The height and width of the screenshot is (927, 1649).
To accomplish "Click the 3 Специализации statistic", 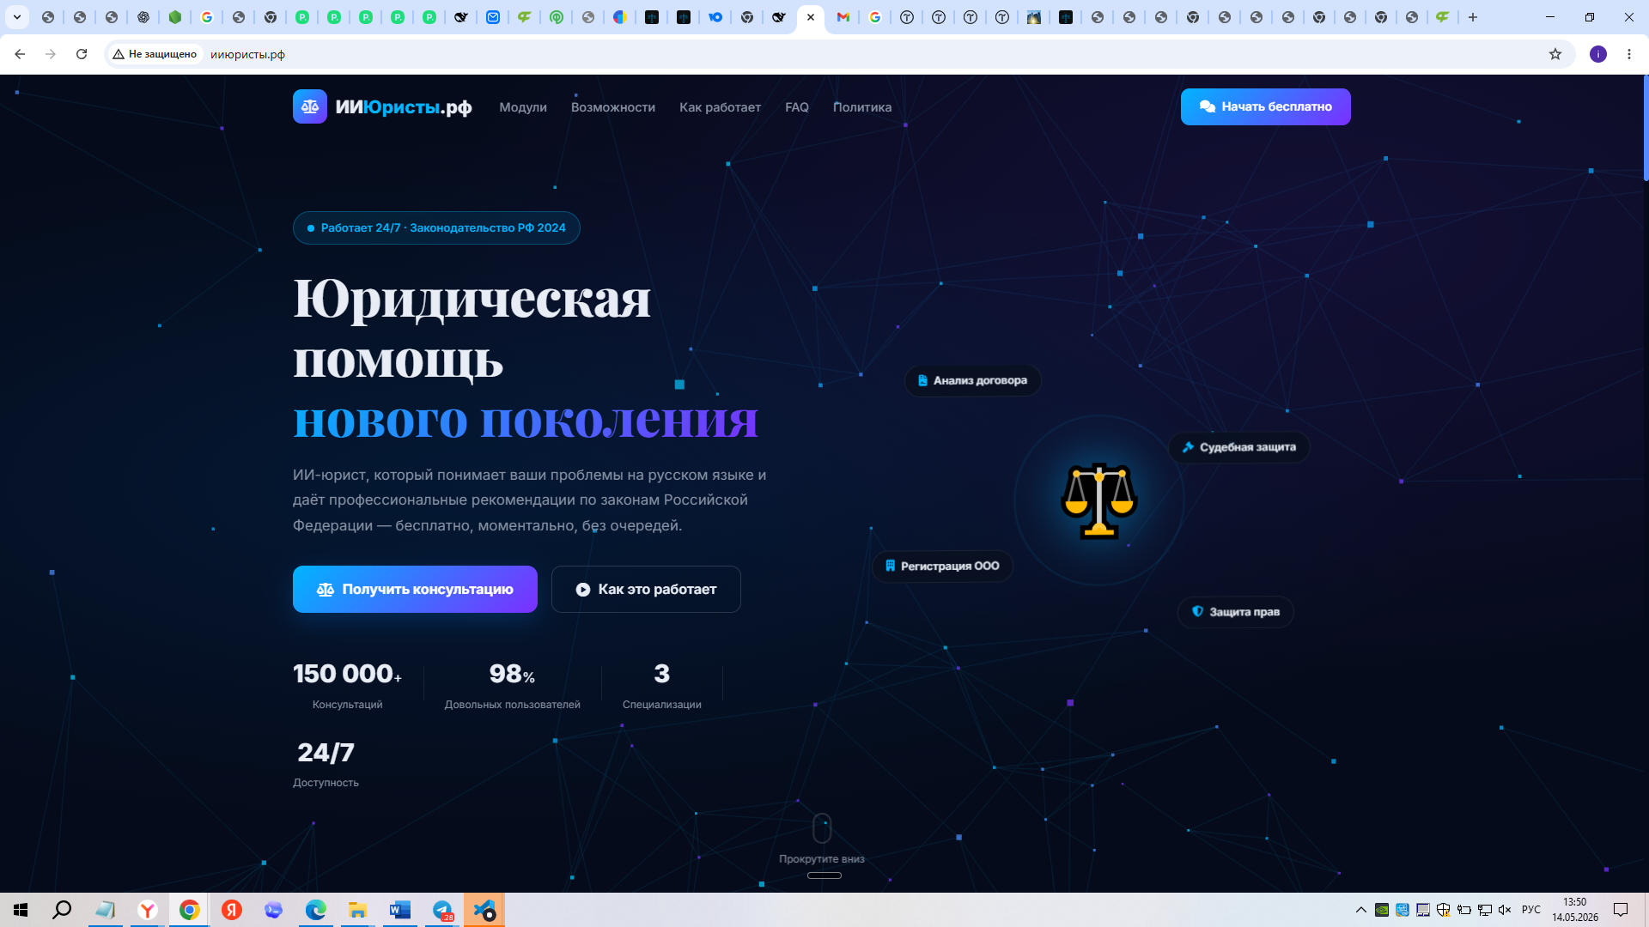I will pyautogui.click(x=662, y=685).
